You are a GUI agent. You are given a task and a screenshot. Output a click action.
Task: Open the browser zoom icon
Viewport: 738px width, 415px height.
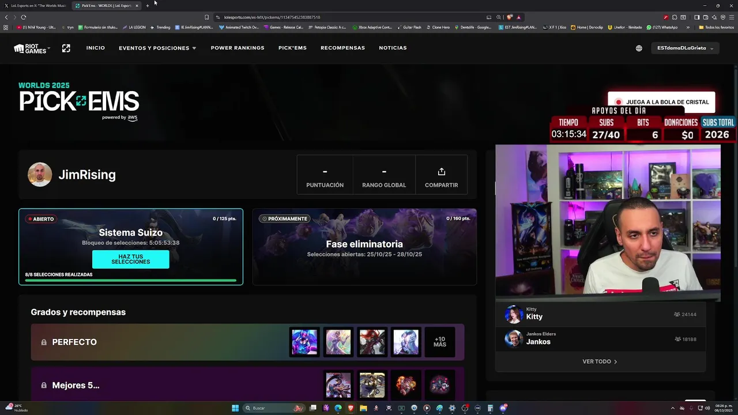tap(499, 17)
